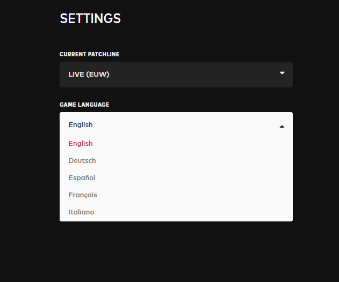
Task: Set the game language to French
Action: pos(83,195)
